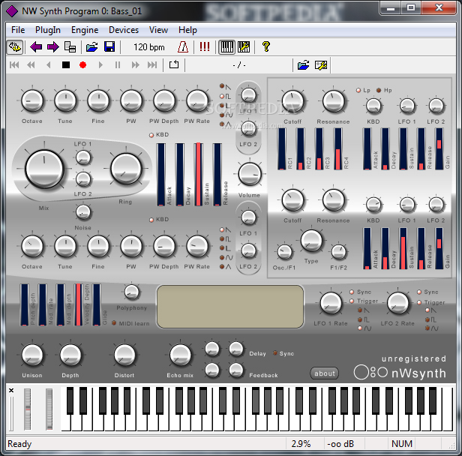
Task: Toggle the keyboard bar icon
Action: [x=226, y=47]
